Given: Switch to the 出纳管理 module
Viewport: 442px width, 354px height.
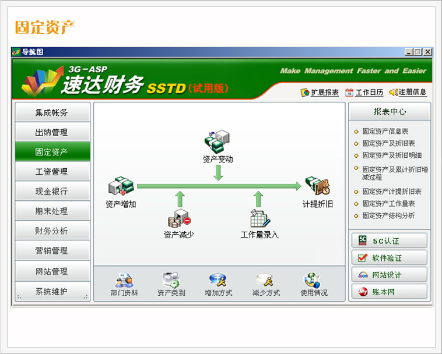Looking at the screenshot, I should [52, 132].
